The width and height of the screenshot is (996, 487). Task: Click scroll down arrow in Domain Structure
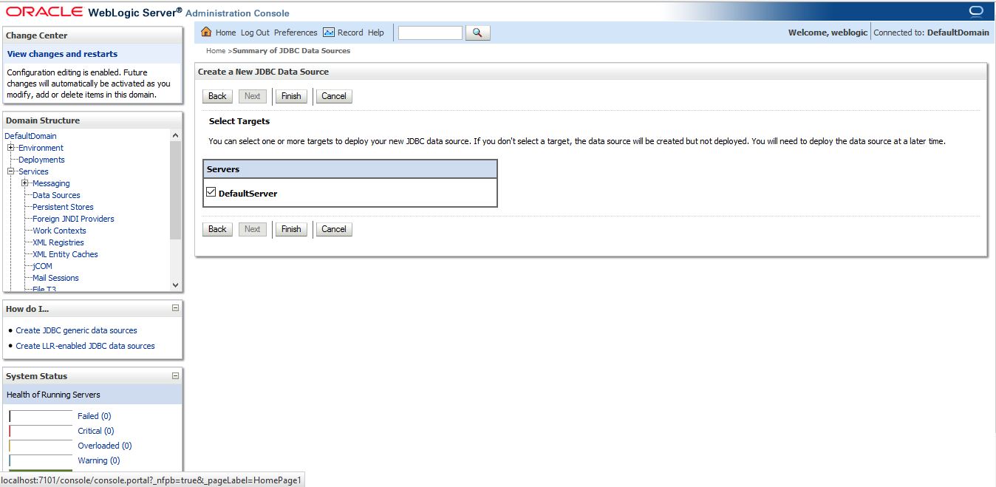(x=175, y=285)
